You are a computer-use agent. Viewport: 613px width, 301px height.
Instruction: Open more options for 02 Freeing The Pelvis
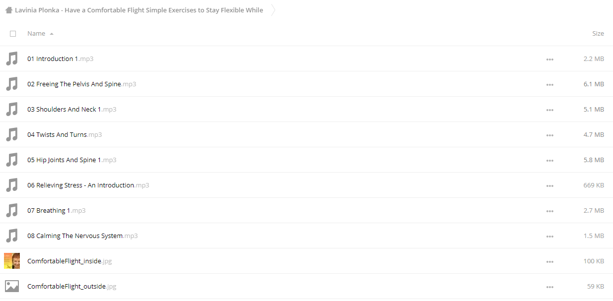click(x=549, y=85)
